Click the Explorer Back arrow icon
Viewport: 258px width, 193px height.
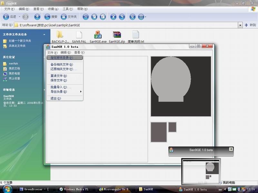point(6,17)
